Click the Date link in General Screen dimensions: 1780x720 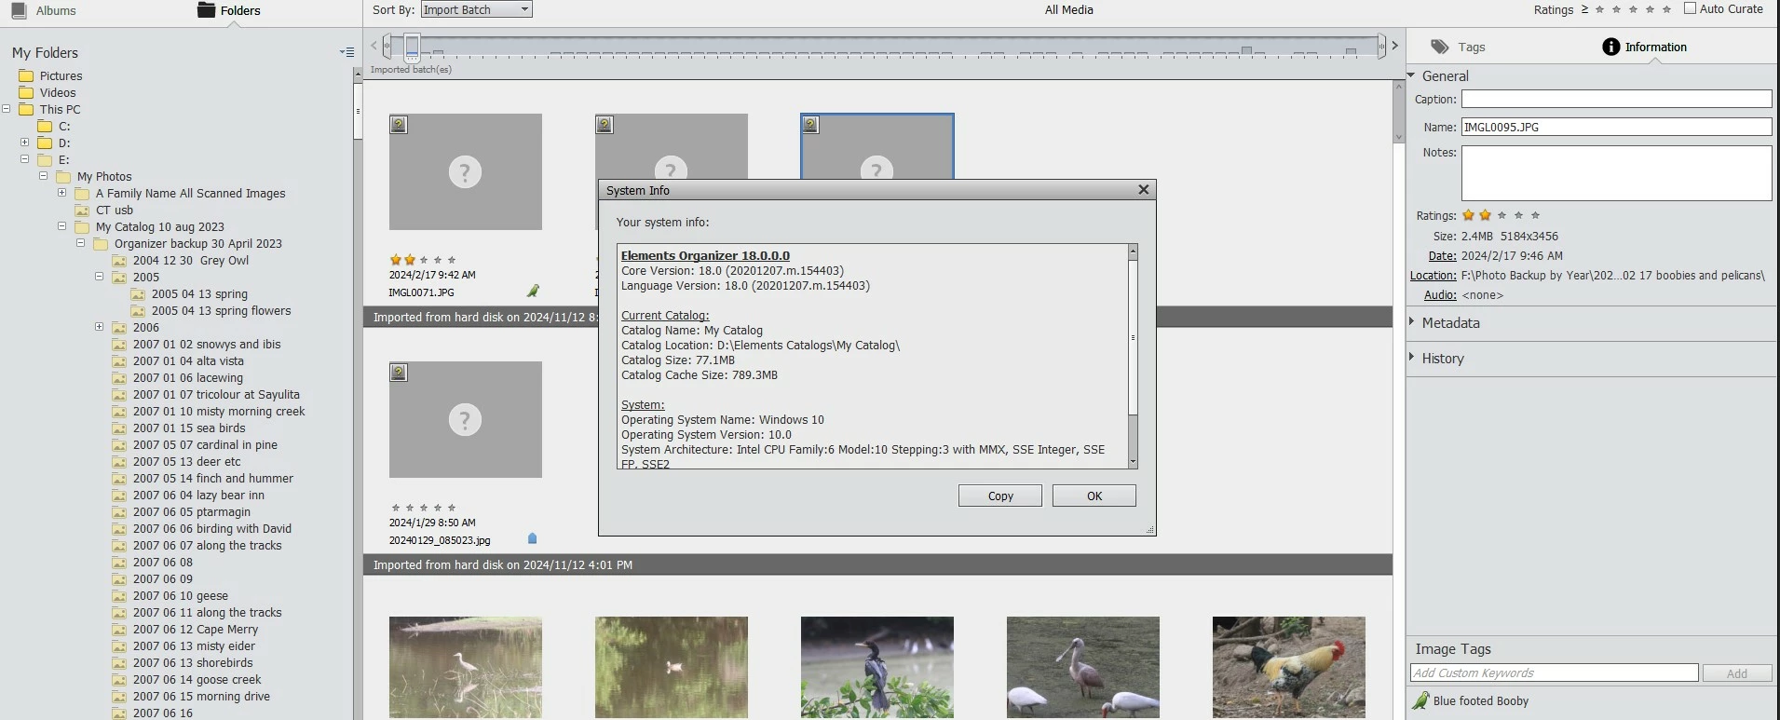point(1442,255)
